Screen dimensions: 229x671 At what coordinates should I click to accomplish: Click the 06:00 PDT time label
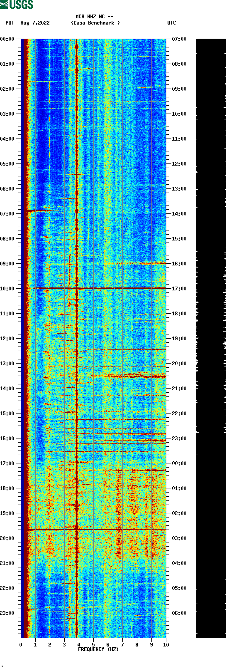pos(7,189)
